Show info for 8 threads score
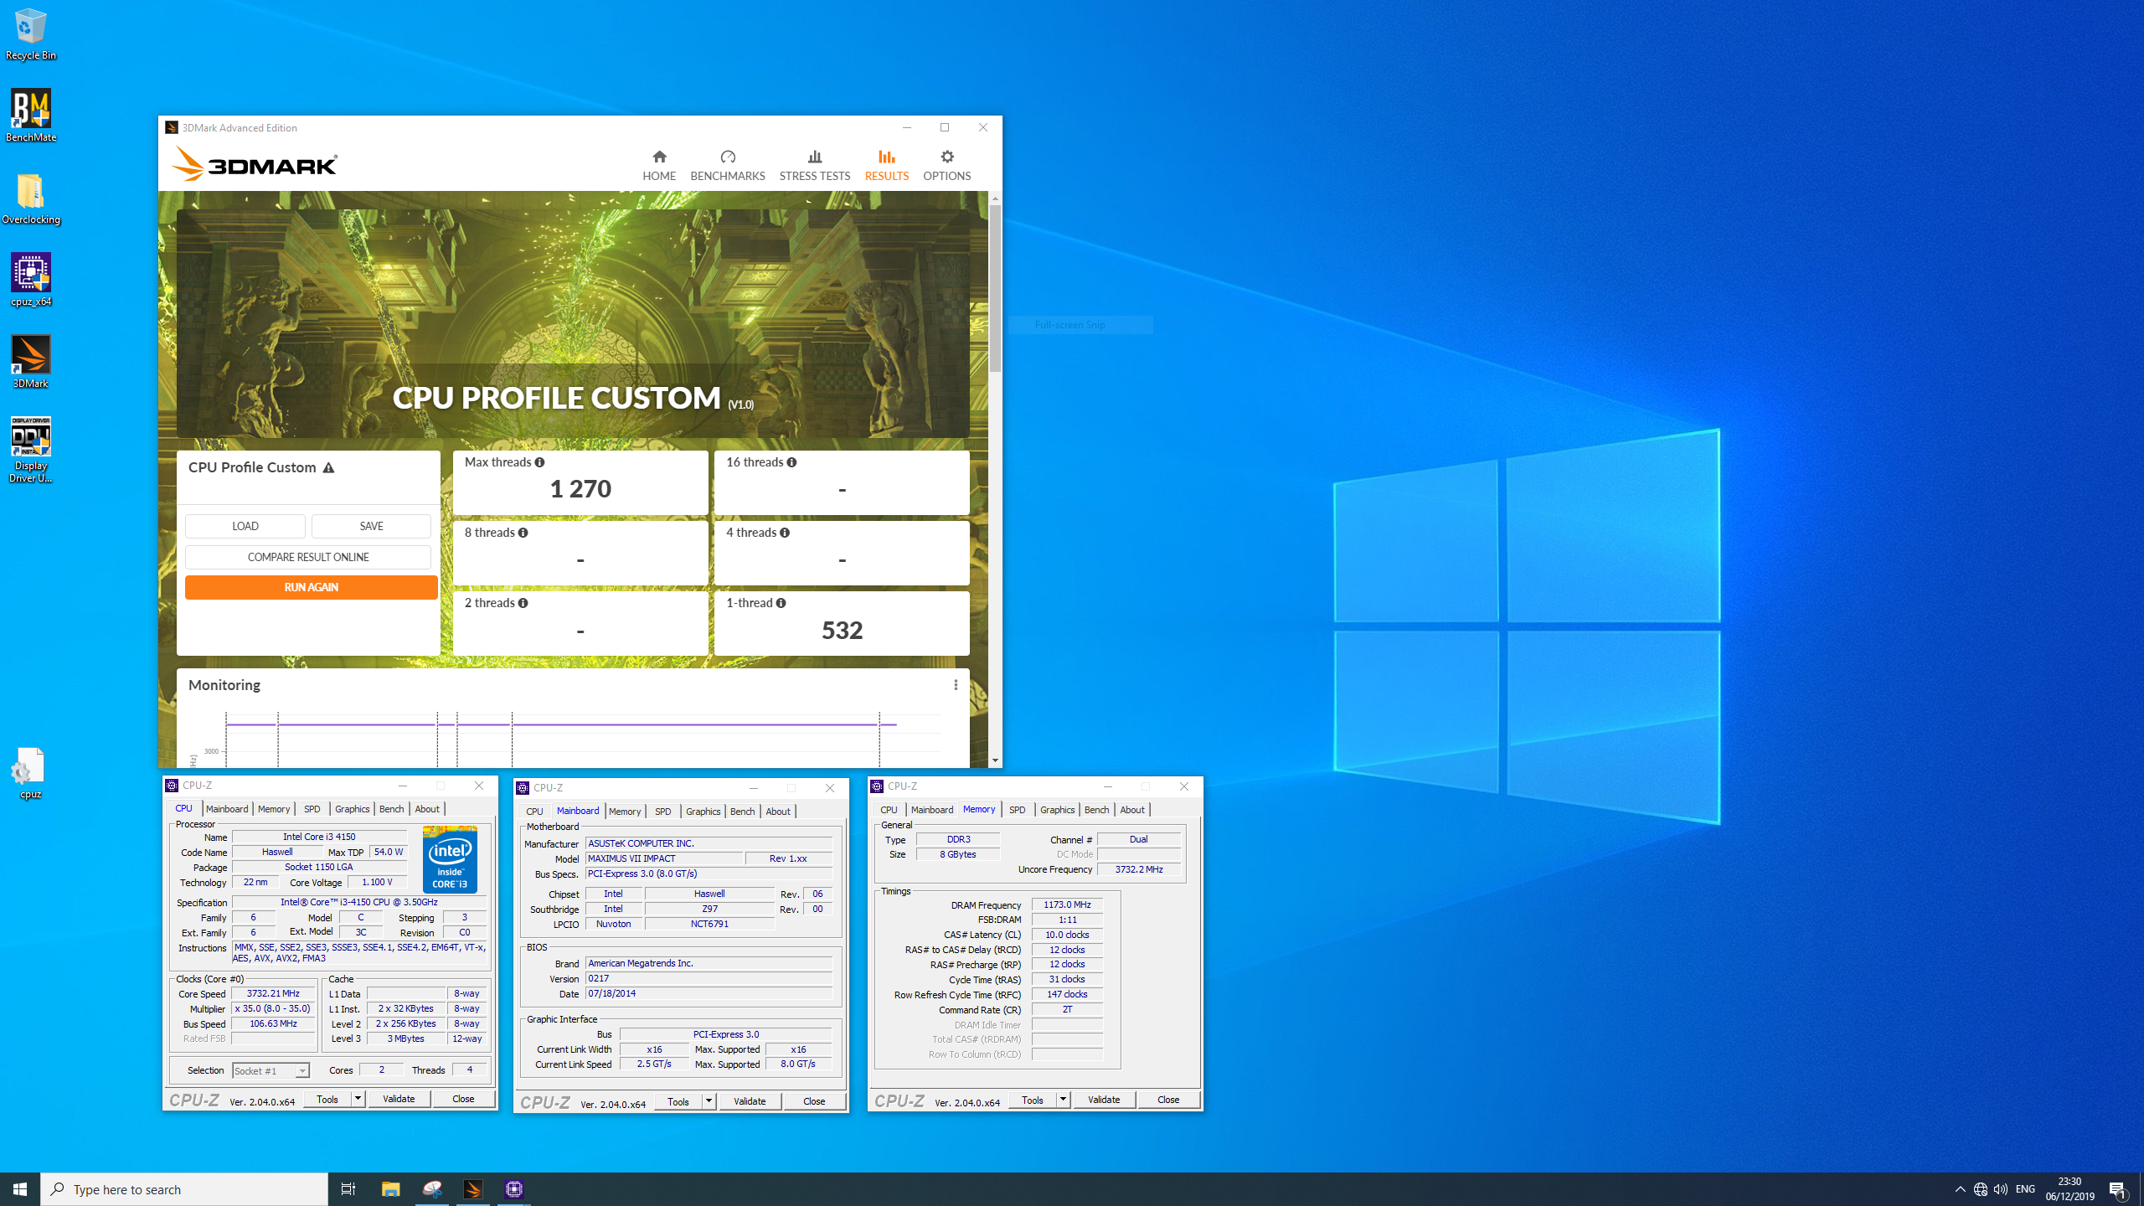Screen dimensions: 2144x1206 click(523, 533)
